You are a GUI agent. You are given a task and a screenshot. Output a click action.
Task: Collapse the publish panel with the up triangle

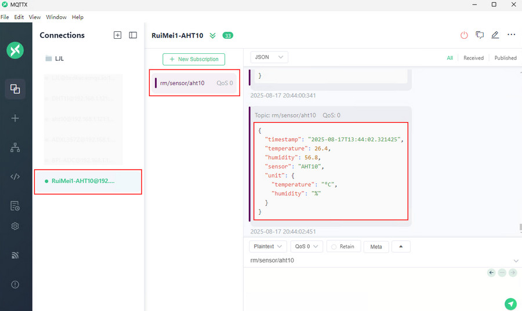pos(401,247)
